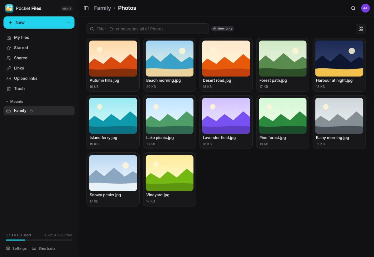Screen dimensions: 374x257
Task: Click the New button label
Action: pos(20,22)
